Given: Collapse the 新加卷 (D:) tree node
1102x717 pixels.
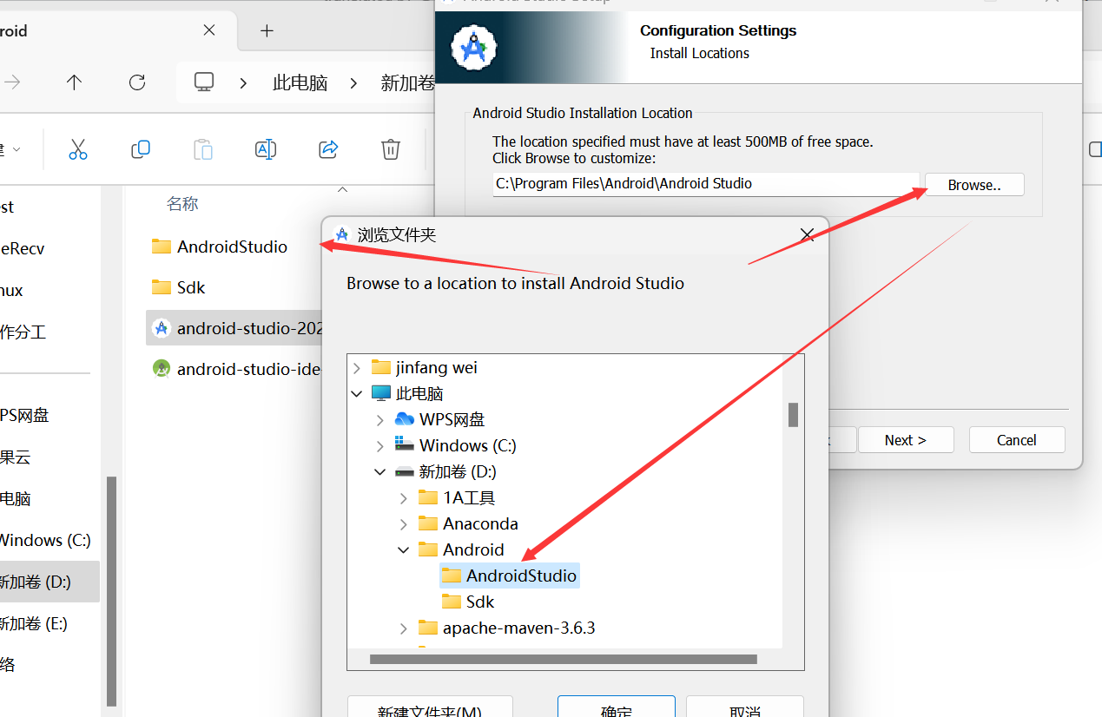Looking at the screenshot, I should point(380,472).
